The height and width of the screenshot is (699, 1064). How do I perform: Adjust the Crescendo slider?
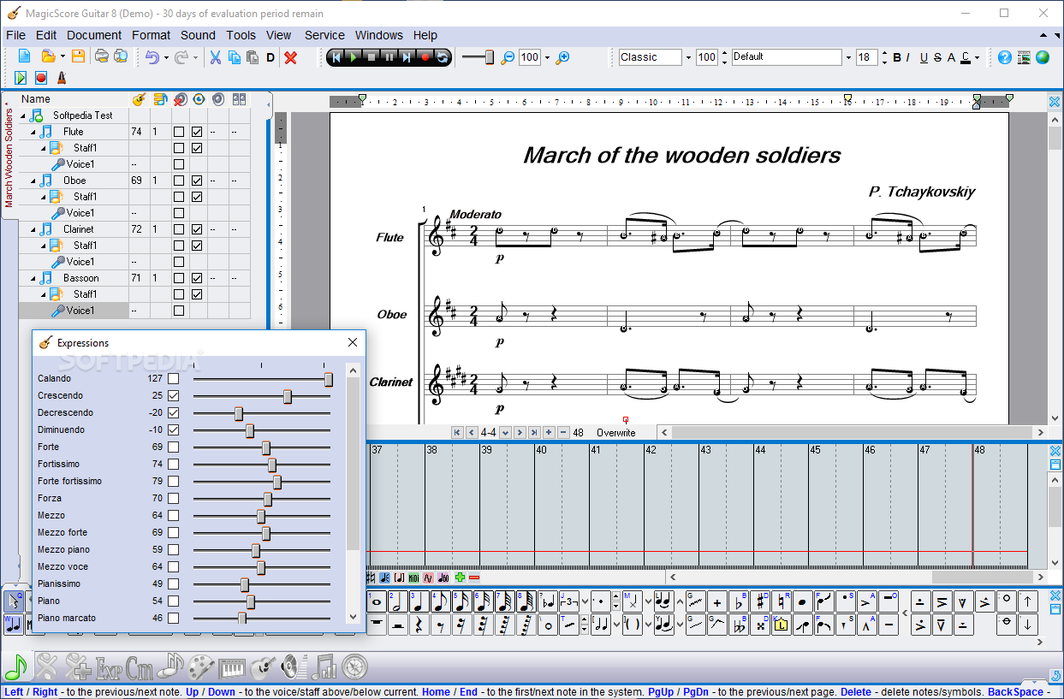pyautogui.click(x=288, y=396)
